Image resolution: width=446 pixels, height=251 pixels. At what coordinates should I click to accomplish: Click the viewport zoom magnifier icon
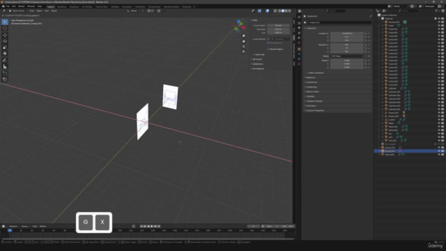point(243,36)
